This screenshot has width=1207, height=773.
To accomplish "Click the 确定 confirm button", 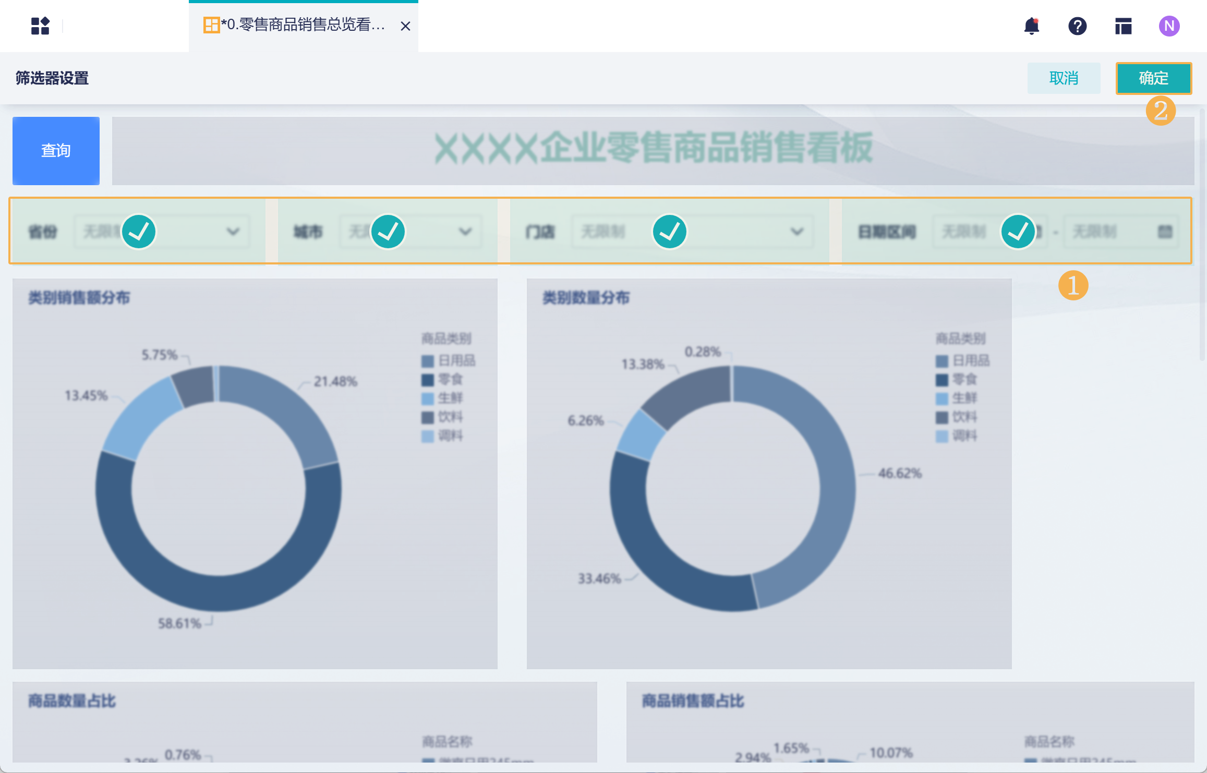I will click(x=1153, y=78).
